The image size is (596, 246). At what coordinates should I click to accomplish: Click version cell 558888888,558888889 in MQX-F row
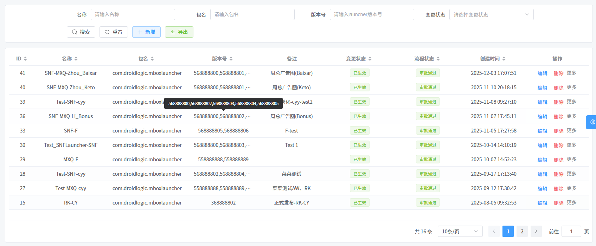pos(223,160)
